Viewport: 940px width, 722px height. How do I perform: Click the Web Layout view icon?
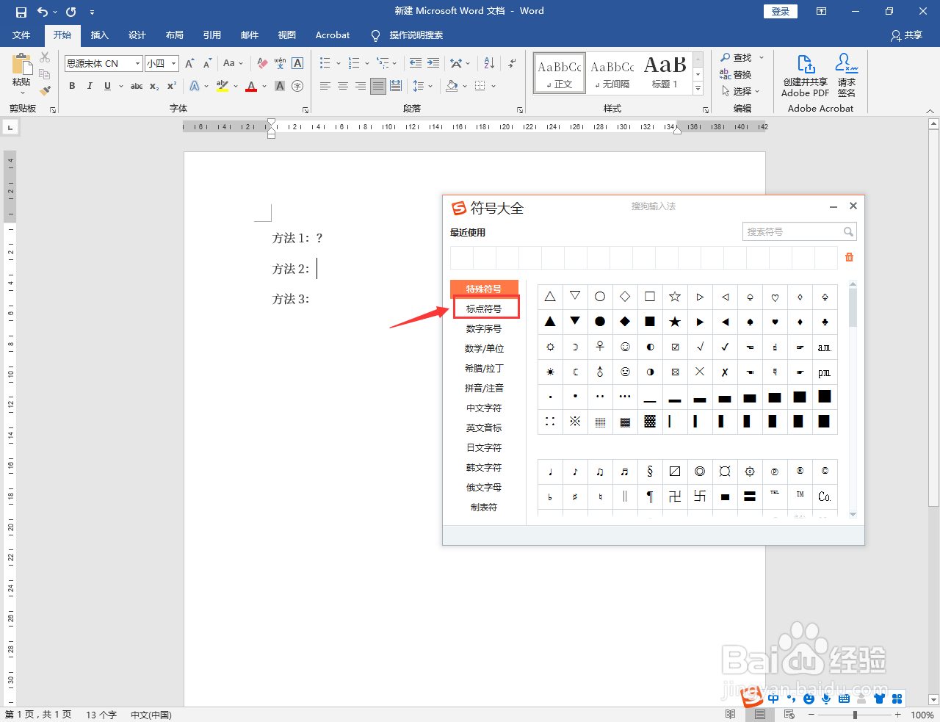789,715
